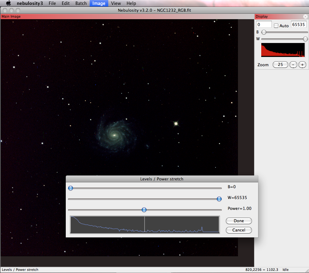Click the Display panel B slider handle

264,32
